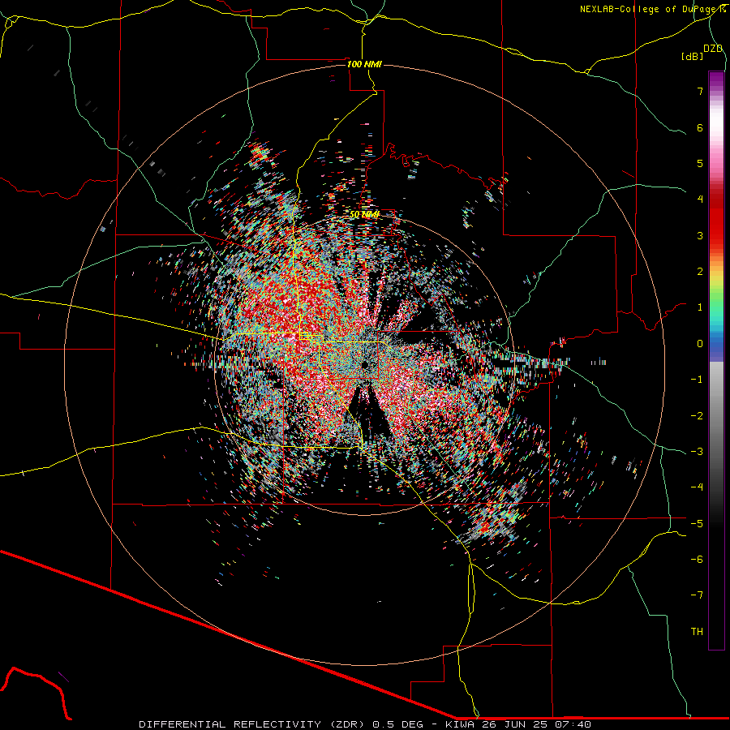Click the [dB] unit label
Viewport: 730px width, 730px height.
693,57
